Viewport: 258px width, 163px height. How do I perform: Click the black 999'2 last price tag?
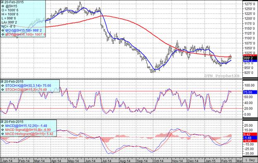tap(250, 58)
